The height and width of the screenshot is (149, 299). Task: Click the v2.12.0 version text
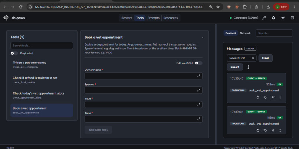point(10,148)
